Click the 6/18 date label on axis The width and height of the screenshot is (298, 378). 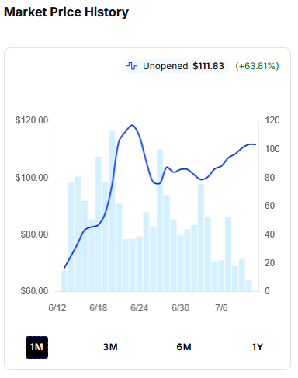pos(98,308)
